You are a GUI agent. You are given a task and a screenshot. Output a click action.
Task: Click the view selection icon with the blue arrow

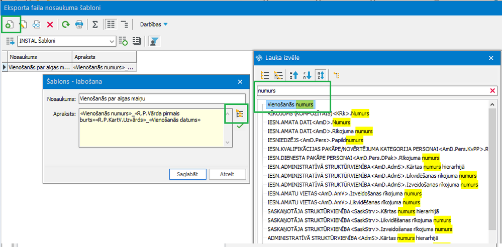click(x=10, y=41)
